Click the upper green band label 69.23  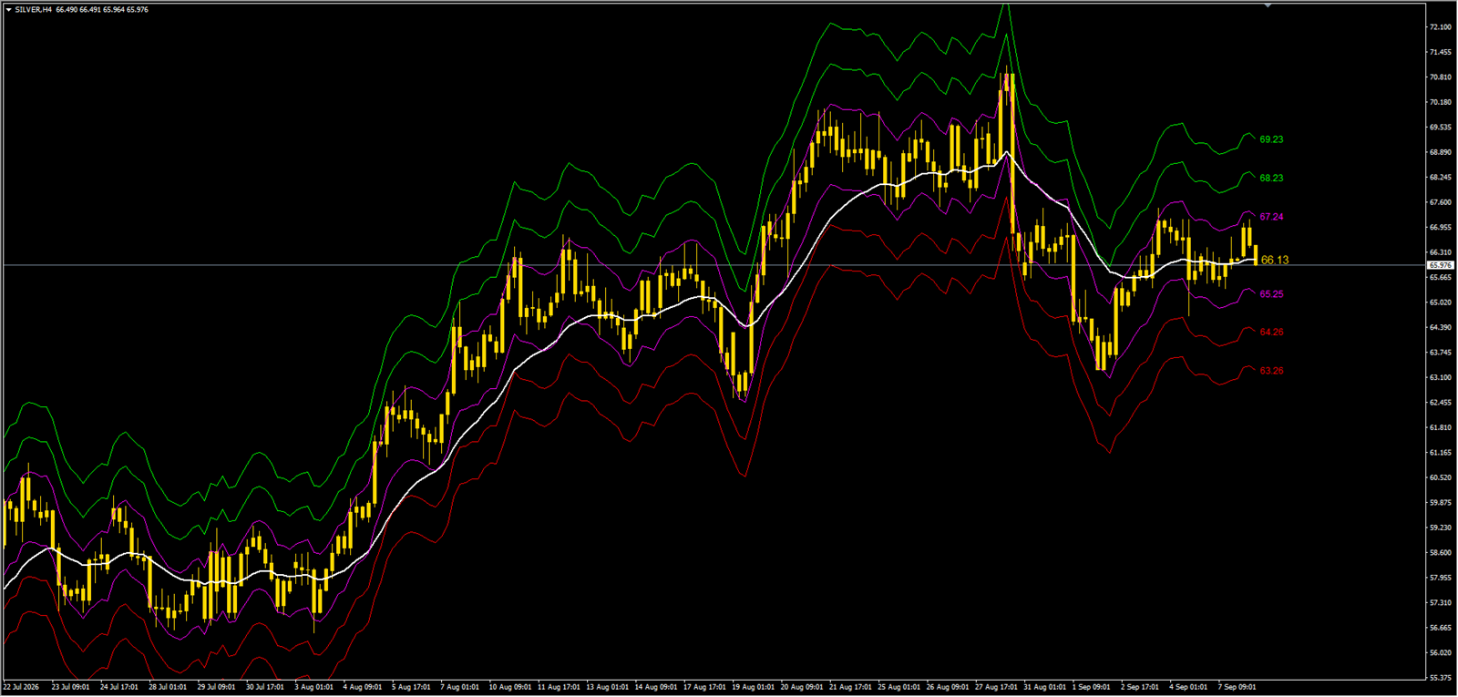click(x=1271, y=139)
